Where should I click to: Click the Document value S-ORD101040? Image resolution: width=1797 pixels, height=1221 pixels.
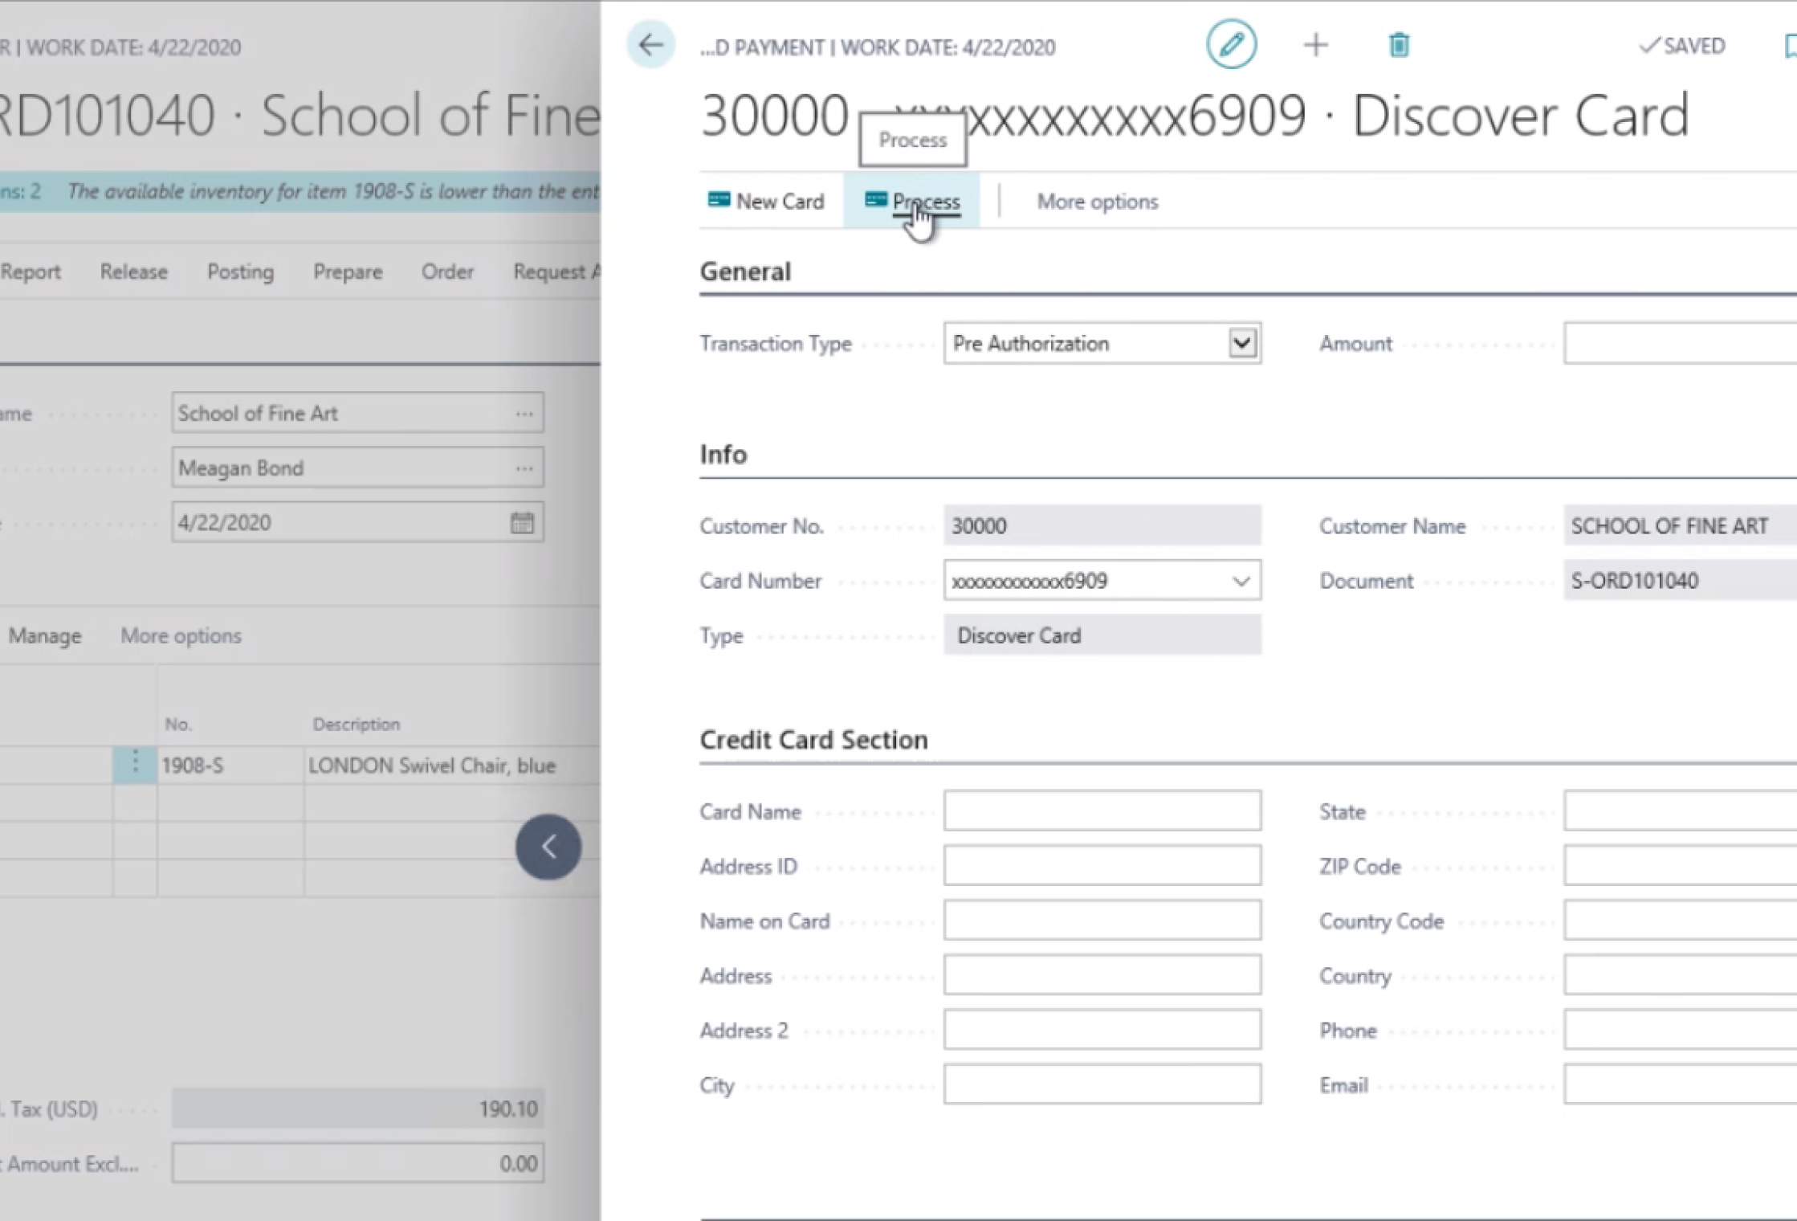pyautogui.click(x=1680, y=580)
